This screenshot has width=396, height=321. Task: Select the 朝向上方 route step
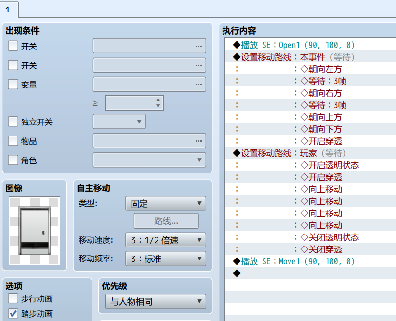tap(311, 117)
